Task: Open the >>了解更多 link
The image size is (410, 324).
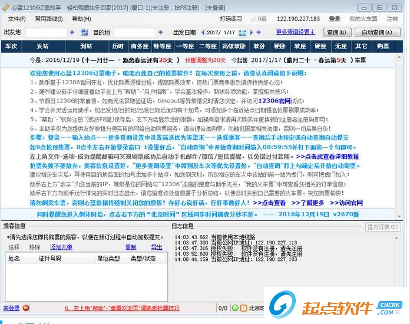Action: [x=307, y=203]
